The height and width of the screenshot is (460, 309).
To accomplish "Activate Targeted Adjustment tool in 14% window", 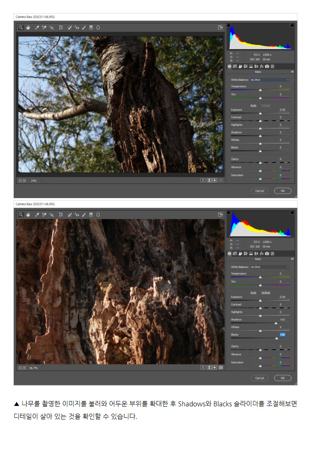I will (x=51, y=27).
